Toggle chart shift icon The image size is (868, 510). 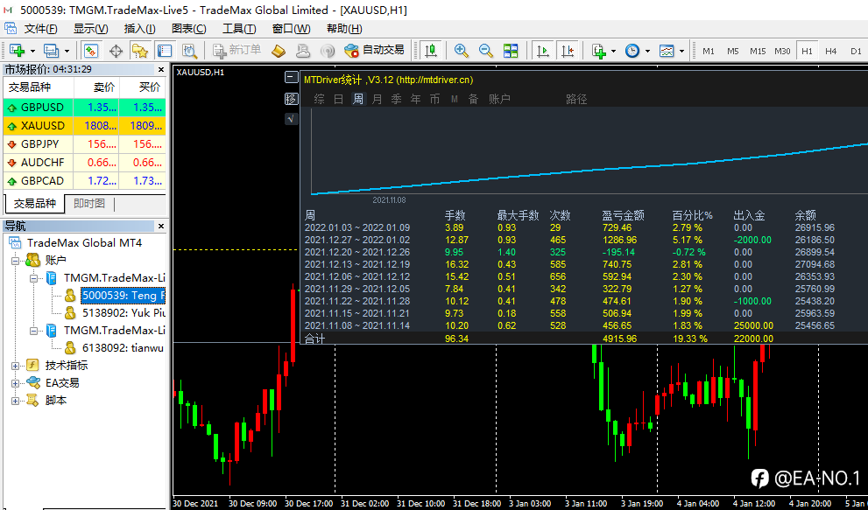(x=568, y=51)
